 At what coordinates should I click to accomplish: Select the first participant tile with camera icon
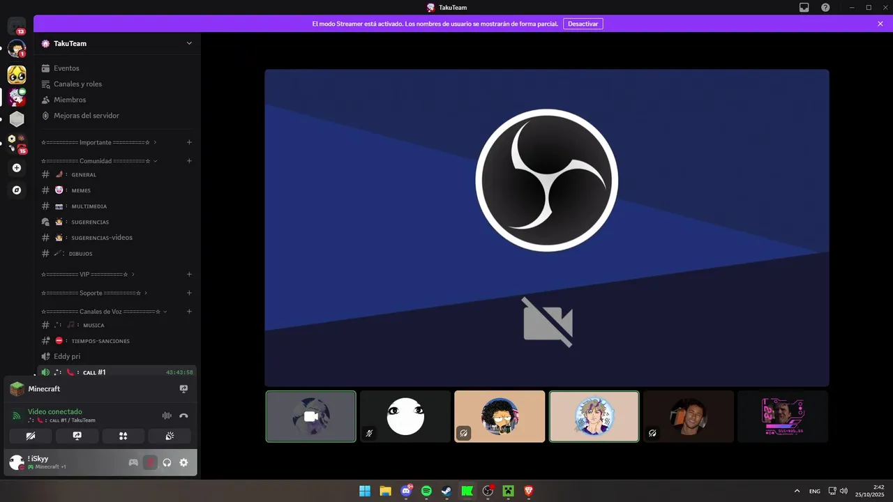pos(311,416)
